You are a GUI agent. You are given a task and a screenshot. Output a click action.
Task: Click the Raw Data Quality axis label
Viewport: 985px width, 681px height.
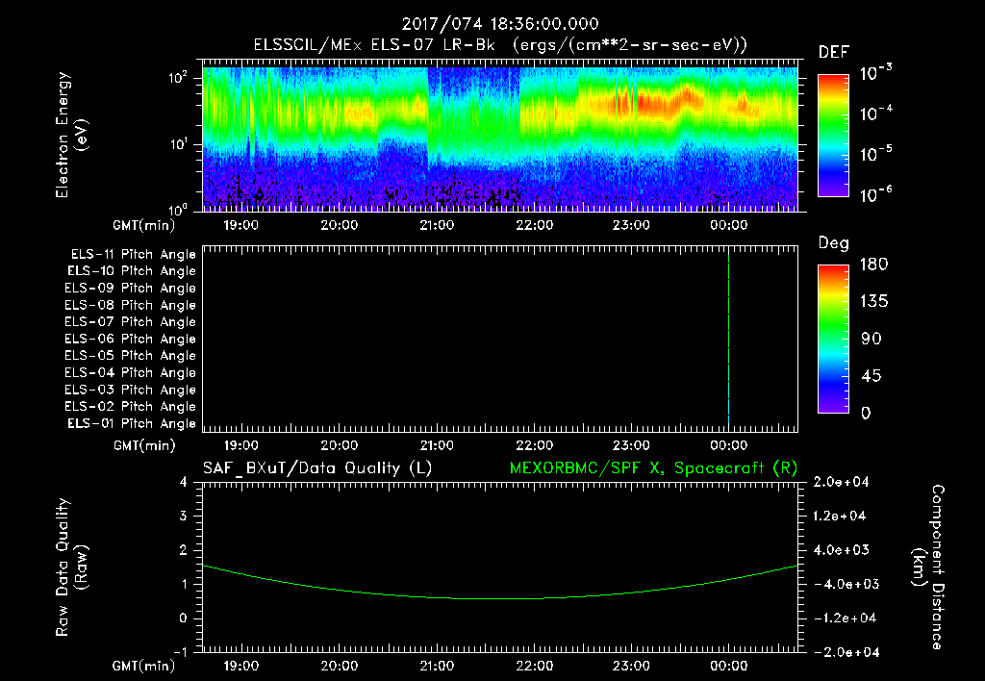pyautogui.click(x=71, y=567)
